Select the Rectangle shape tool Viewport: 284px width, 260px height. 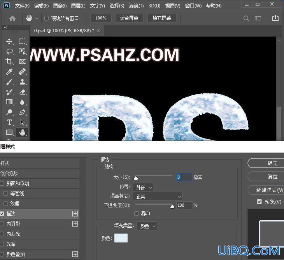pyautogui.click(x=9, y=132)
